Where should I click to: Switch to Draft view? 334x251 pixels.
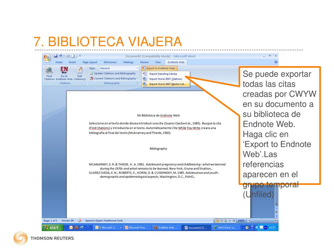coord(234,221)
